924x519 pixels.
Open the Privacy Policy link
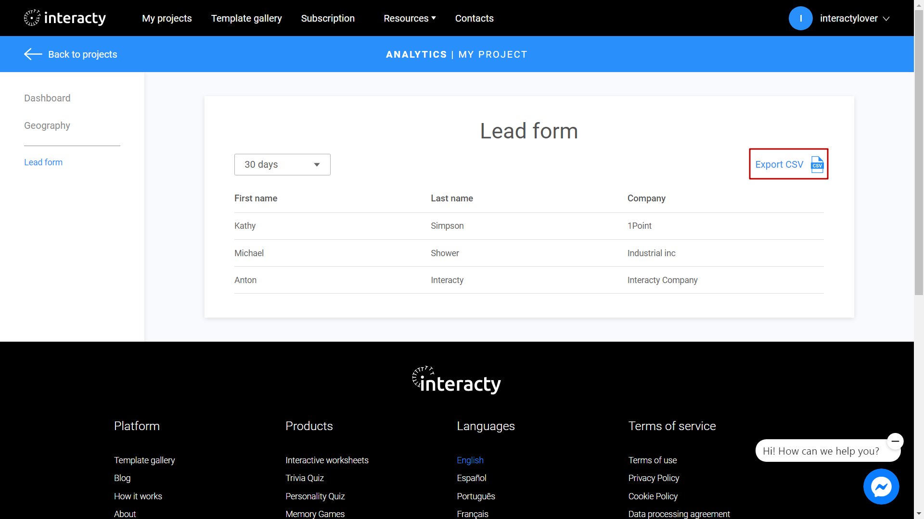[x=653, y=478]
